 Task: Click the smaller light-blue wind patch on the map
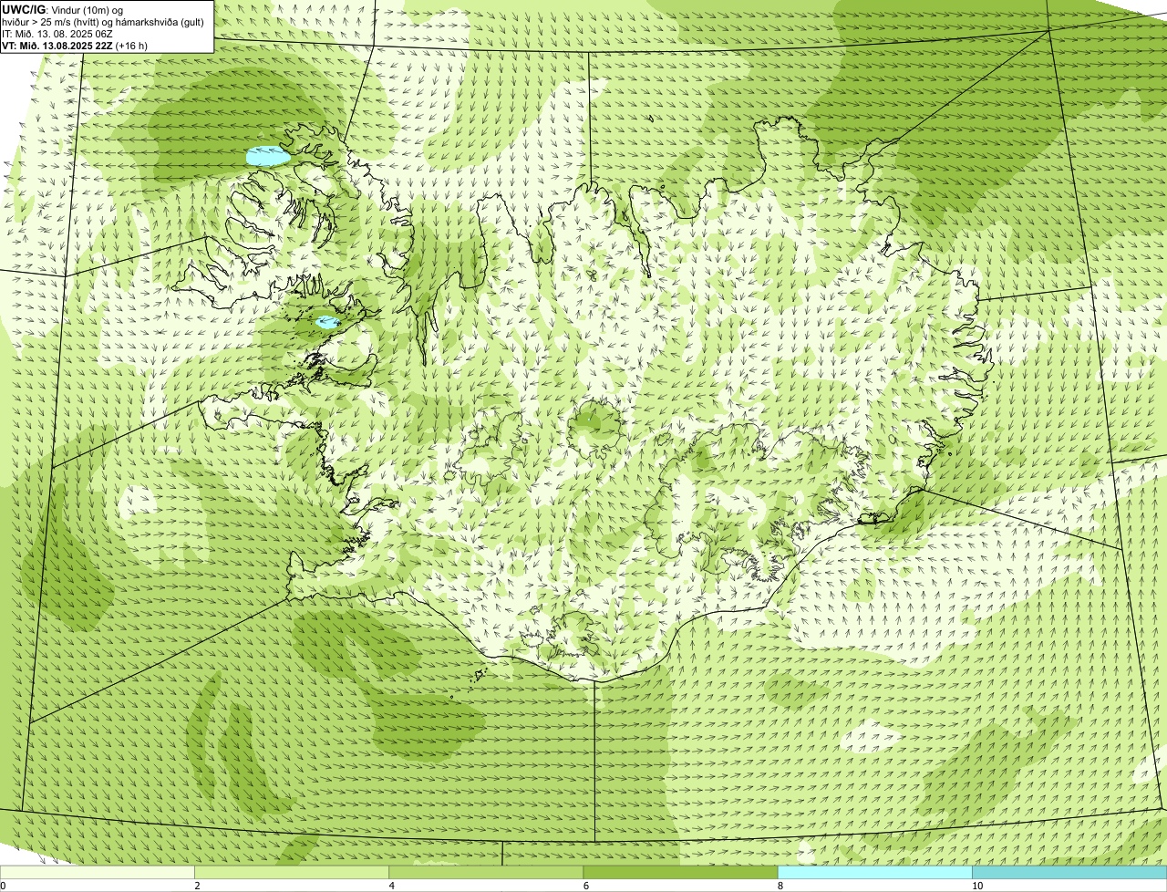tap(326, 322)
